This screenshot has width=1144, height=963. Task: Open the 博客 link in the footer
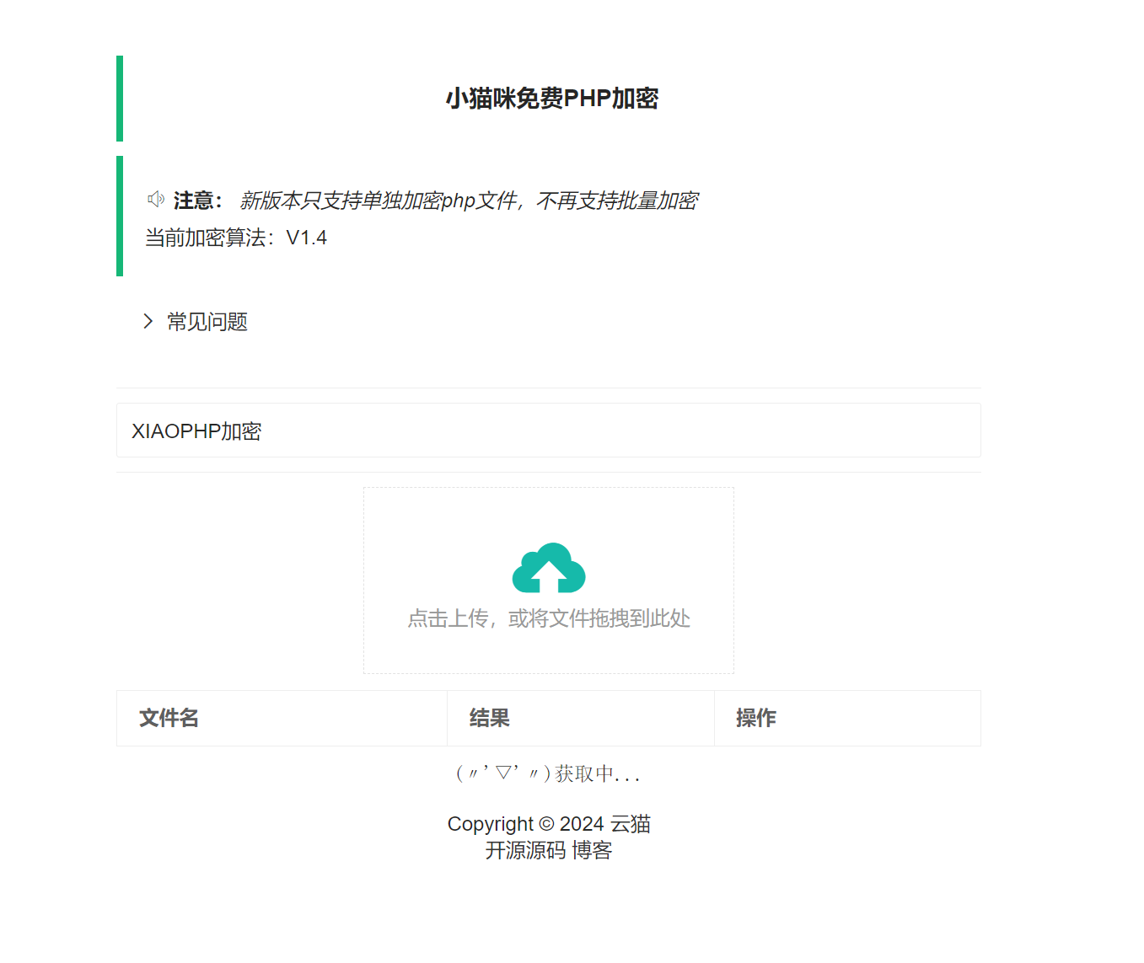(x=593, y=851)
